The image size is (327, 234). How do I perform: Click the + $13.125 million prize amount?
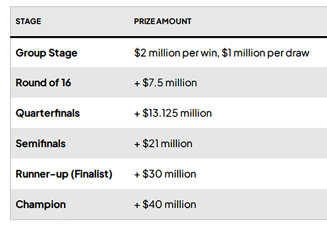173,113
